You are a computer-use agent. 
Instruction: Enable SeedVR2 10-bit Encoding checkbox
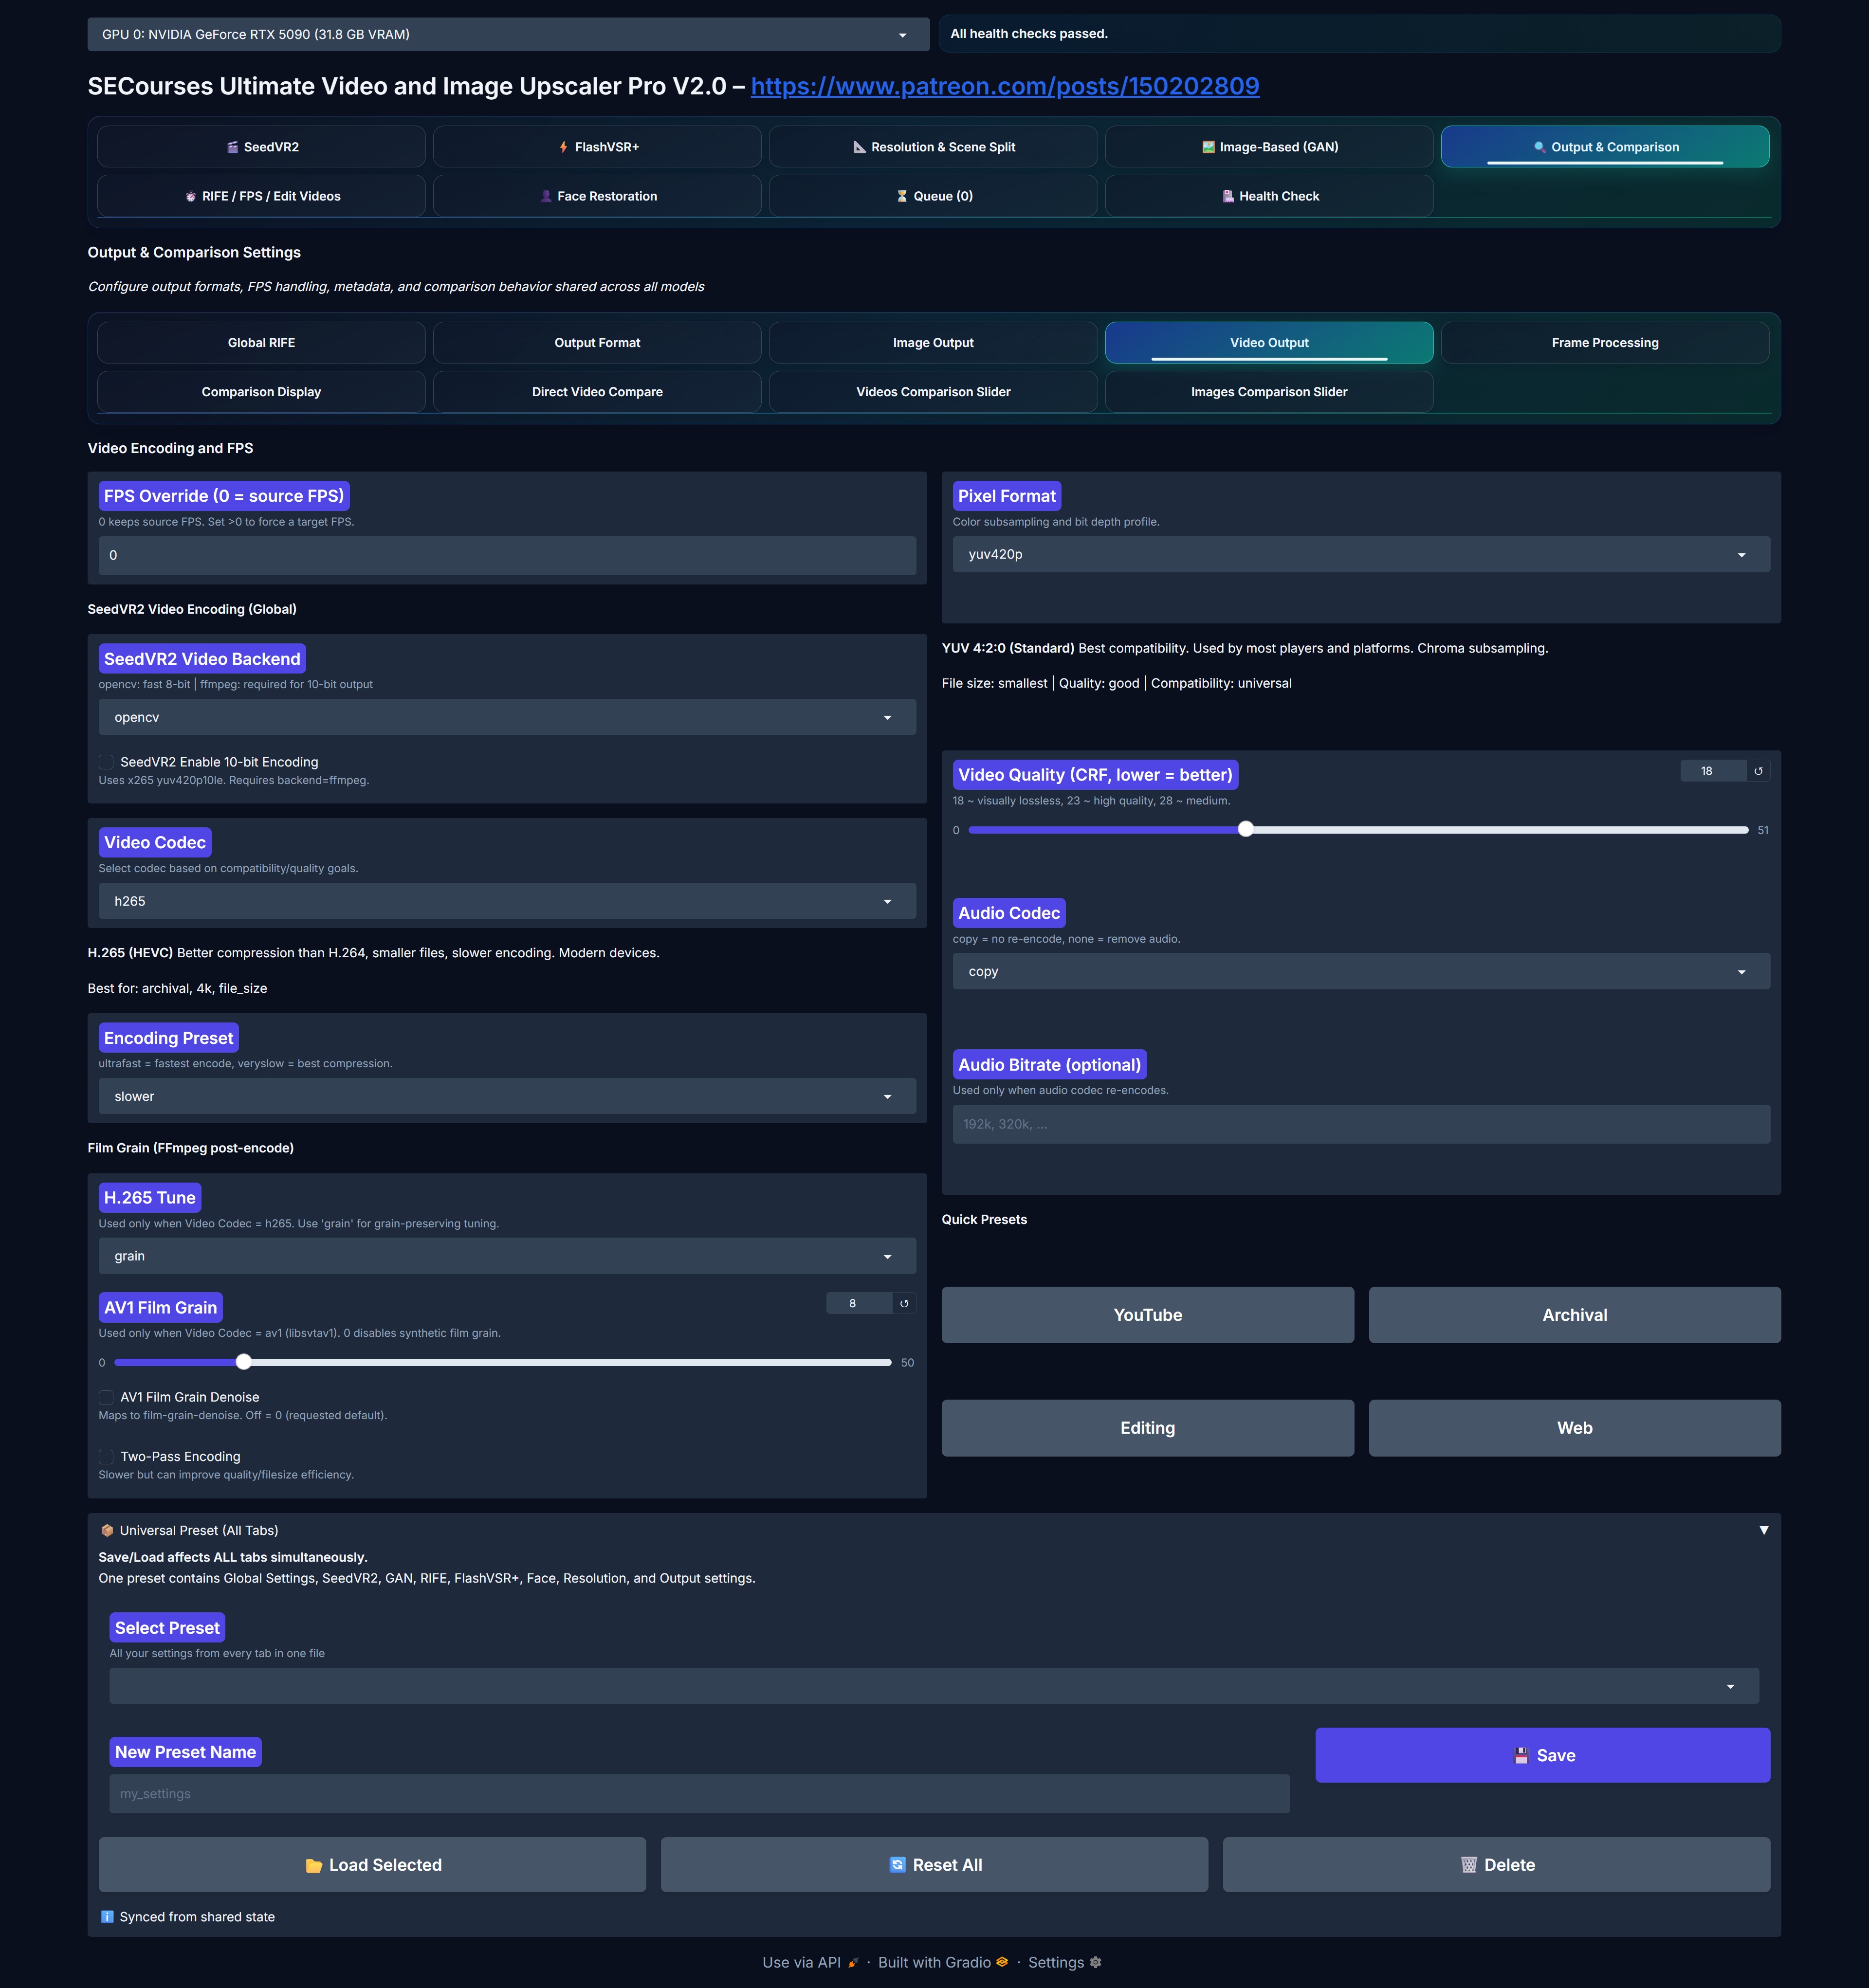click(106, 762)
